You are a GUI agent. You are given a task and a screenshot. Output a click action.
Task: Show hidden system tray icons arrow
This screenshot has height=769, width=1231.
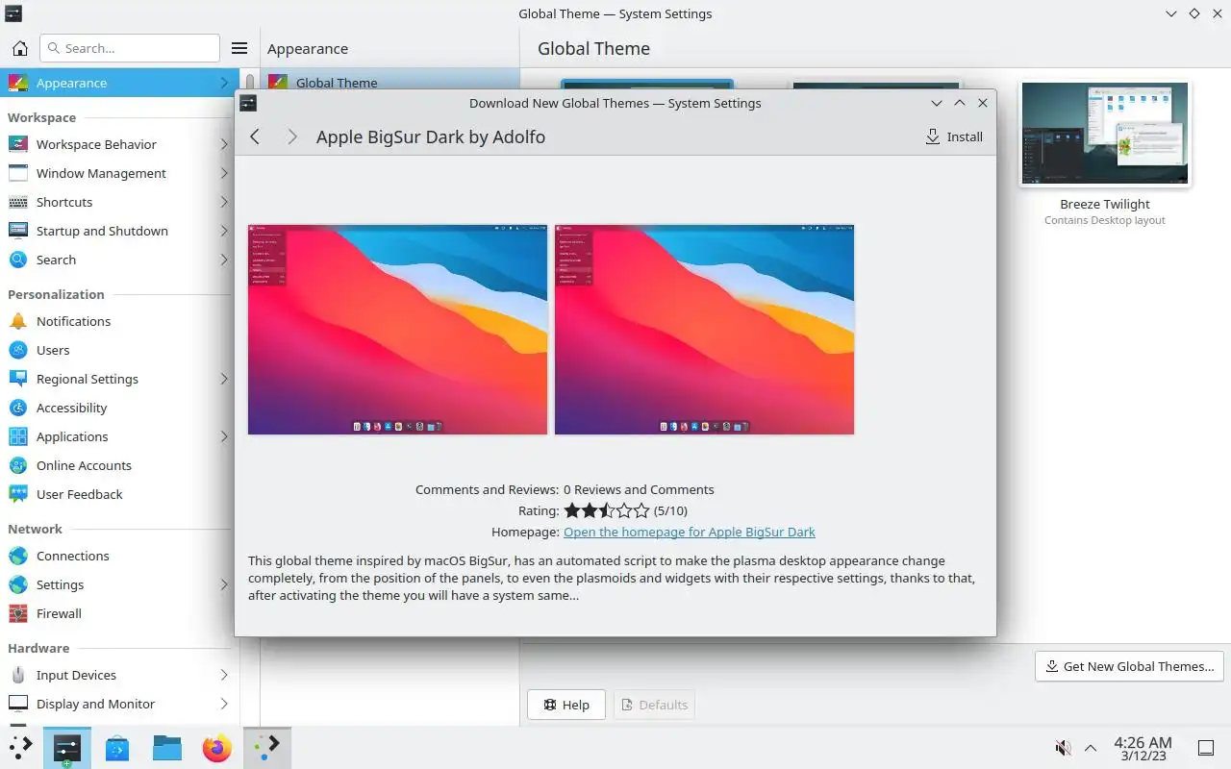tap(1091, 748)
